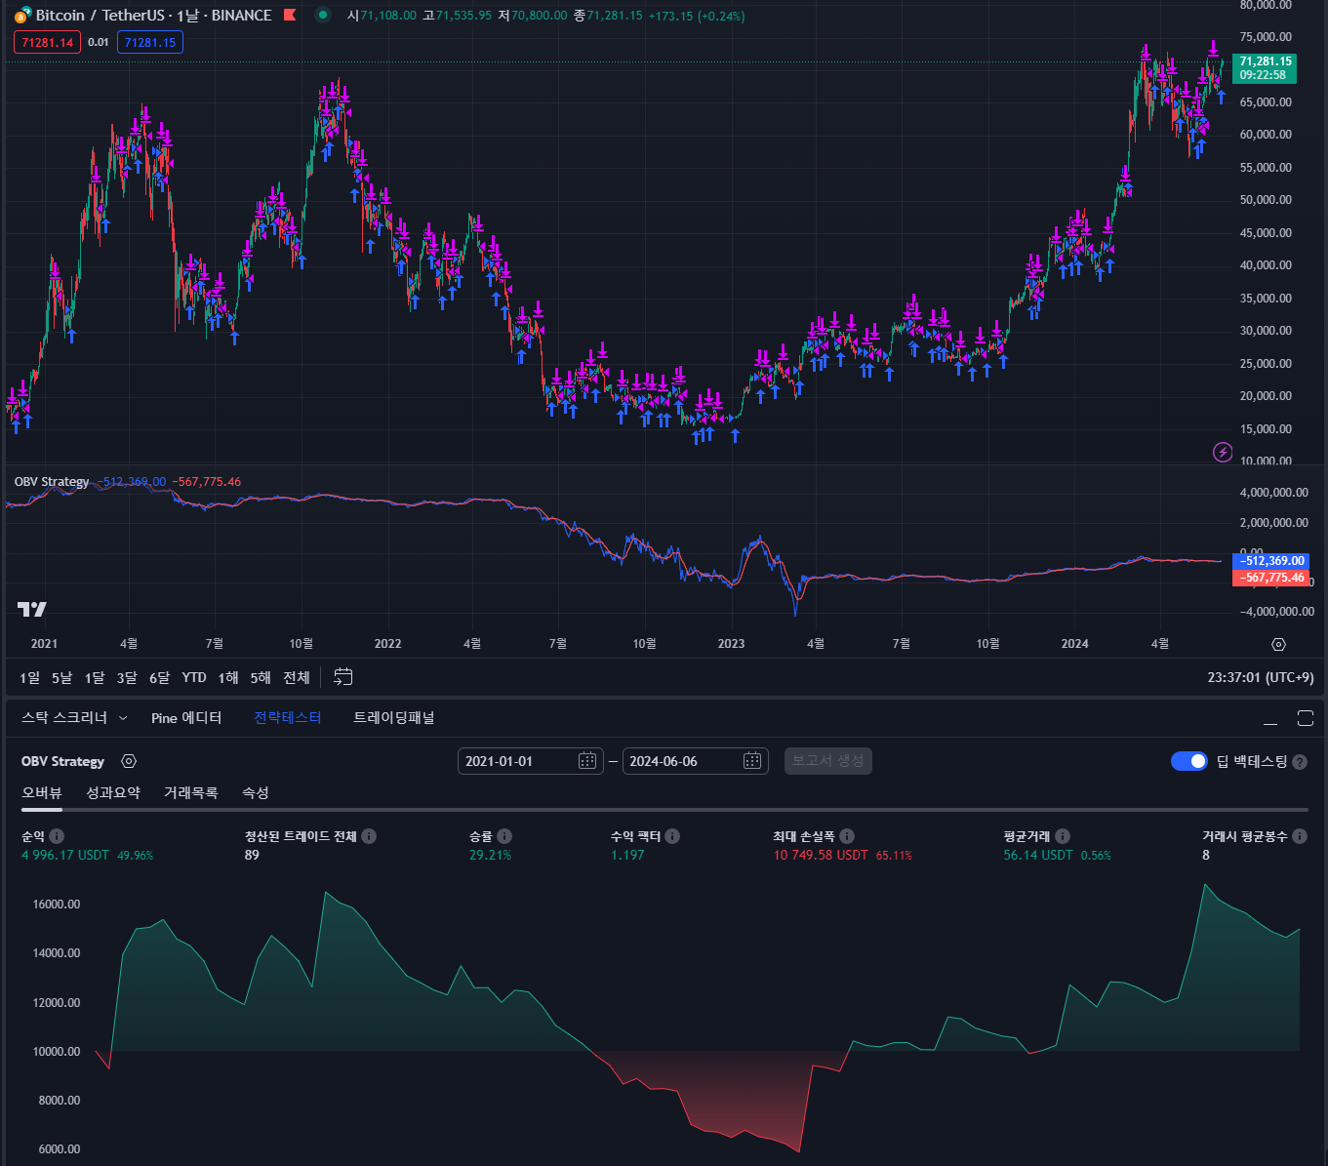This screenshot has height=1166, width=1328.
Task: Click the info icon next to 거래시 평균봉수
Action: (x=1300, y=836)
